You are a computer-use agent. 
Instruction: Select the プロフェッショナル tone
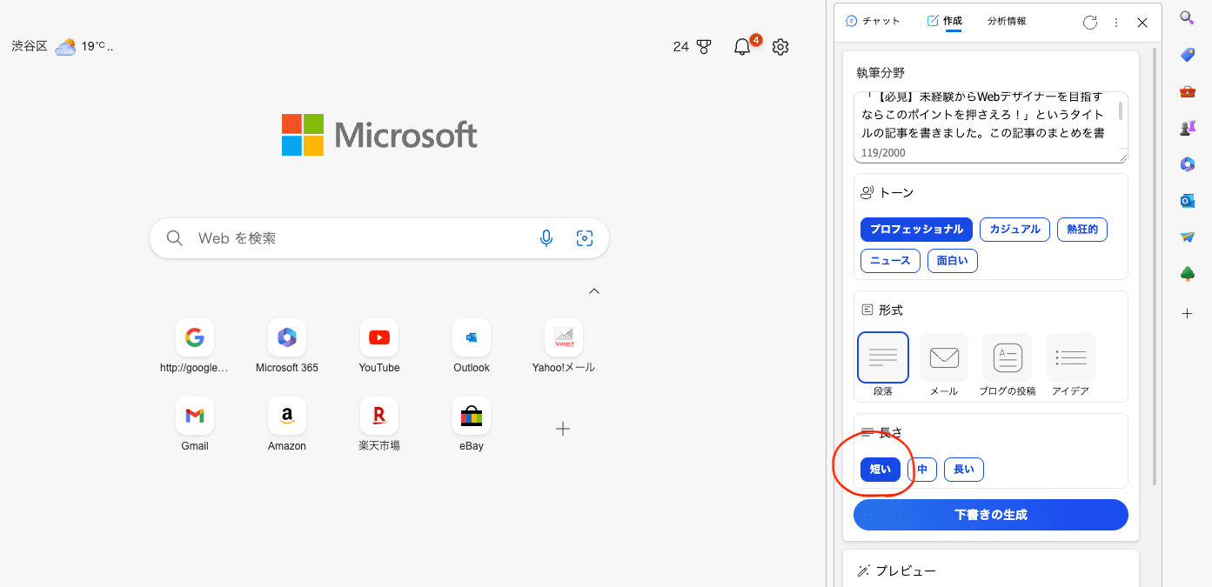[x=916, y=230]
